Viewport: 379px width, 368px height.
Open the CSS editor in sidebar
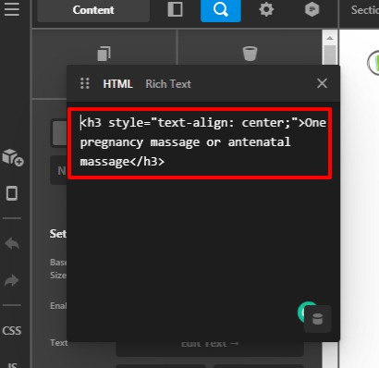click(x=12, y=331)
